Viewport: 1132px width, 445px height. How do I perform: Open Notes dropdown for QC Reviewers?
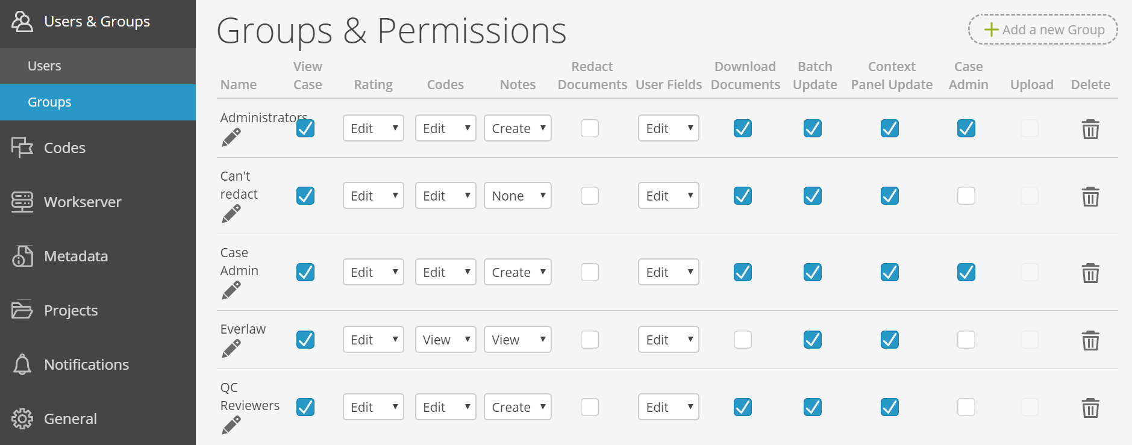click(x=518, y=407)
